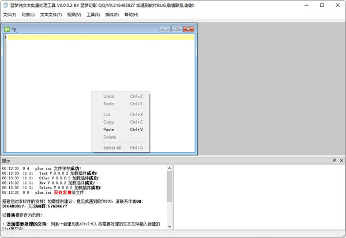This screenshot has width=346, height=238.
Task: Choose Delete in the context menu
Action: click(x=121, y=137)
